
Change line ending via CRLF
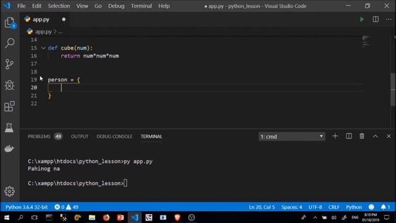coord(334,207)
